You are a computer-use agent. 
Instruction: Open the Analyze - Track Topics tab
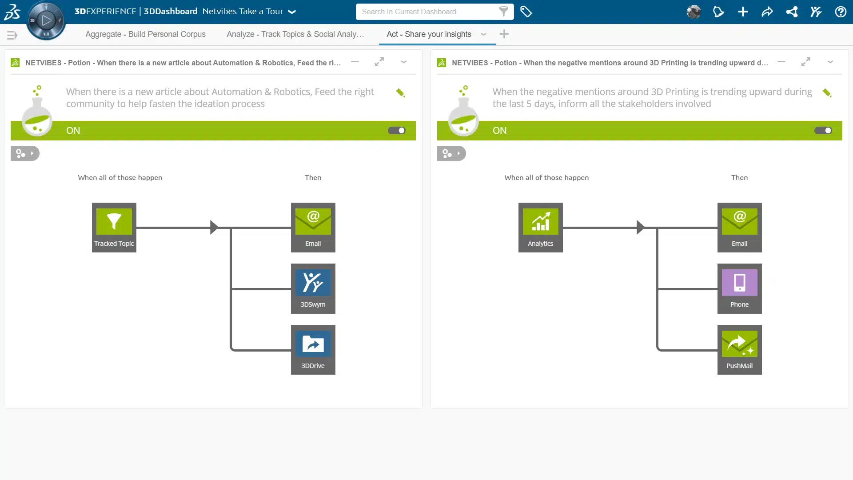click(295, 34)
